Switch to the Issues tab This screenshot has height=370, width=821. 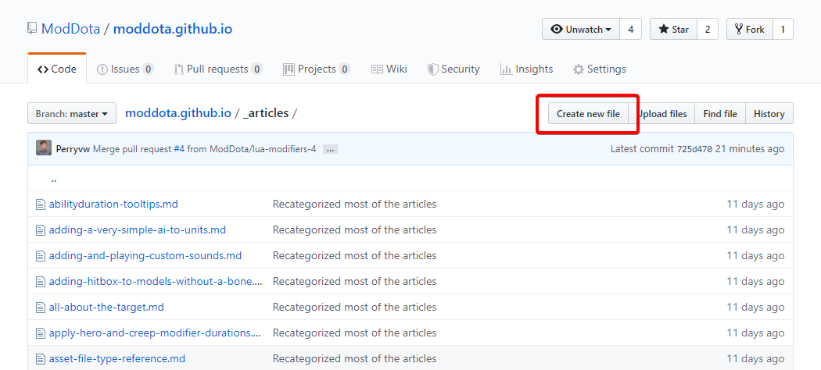click(x=125, y=69)
